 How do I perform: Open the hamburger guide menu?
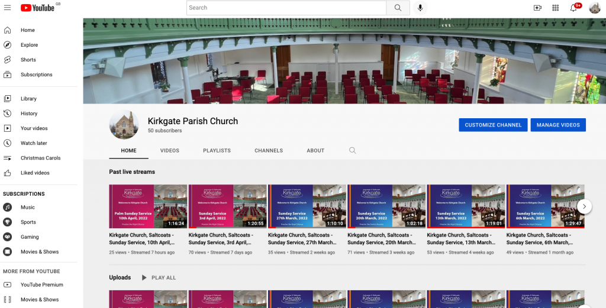(x=7, y=8)
